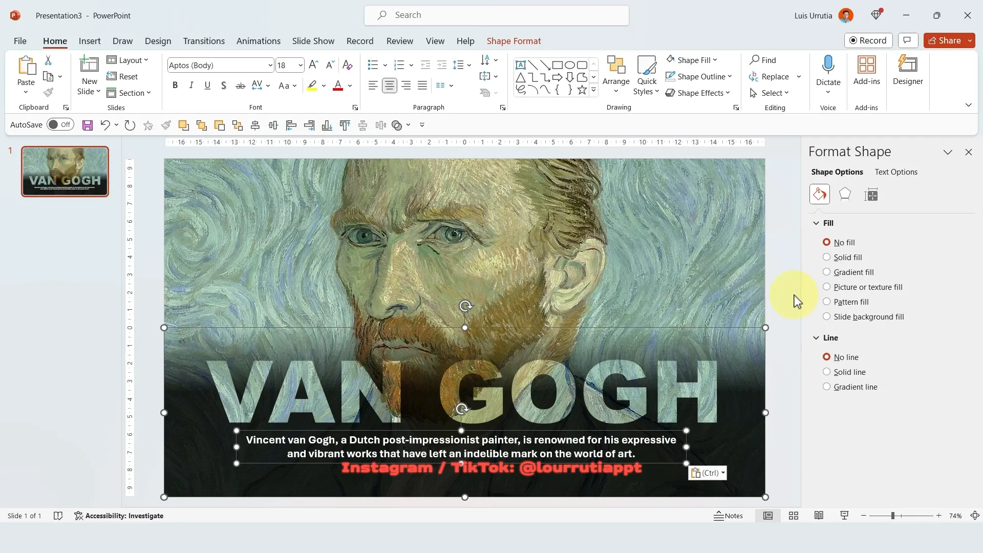Choose Pattern fill option

point(845,302)
